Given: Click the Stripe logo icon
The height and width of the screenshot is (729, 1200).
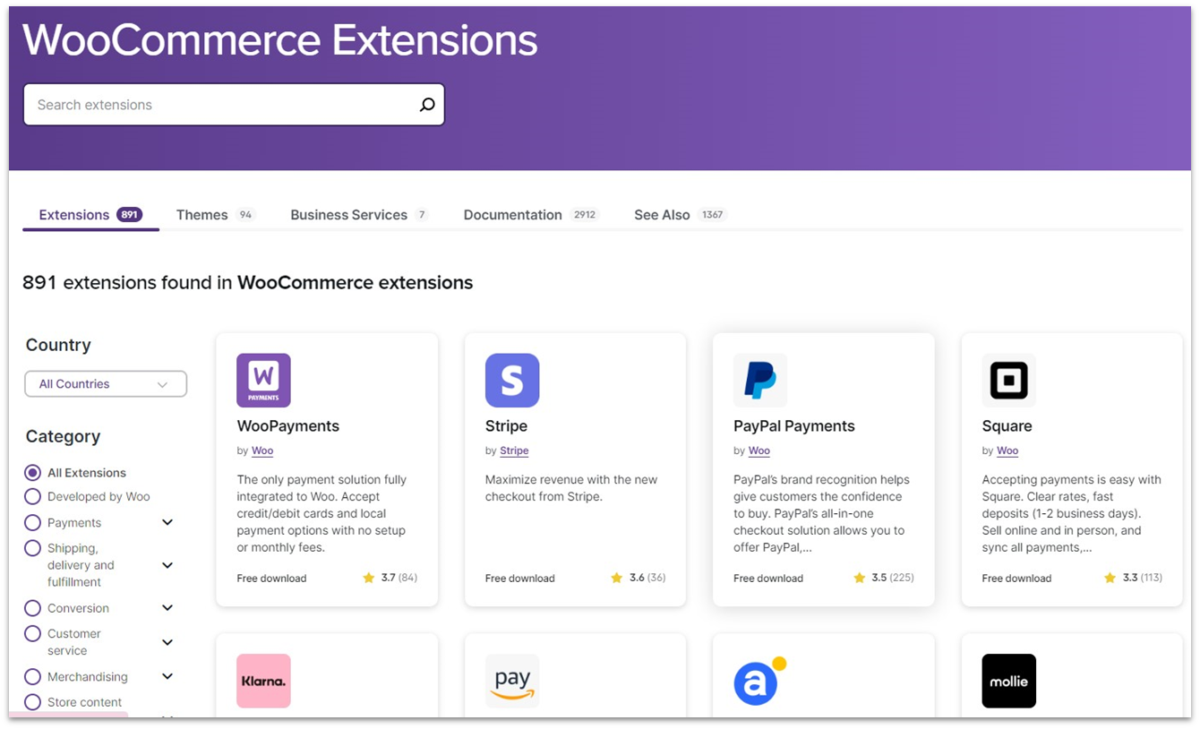Looking at the screenshot, I should 512,381.
